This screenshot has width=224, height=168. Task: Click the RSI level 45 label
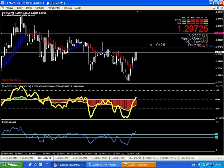click(216, 137)
